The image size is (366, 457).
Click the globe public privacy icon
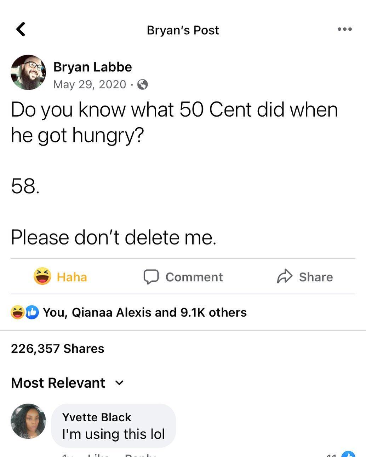tap(142, 85)
